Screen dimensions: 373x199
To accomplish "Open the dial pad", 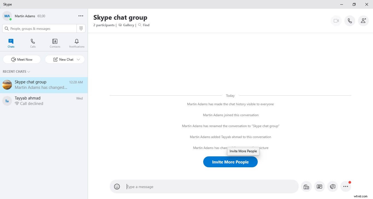I will pyautogui.click(x=81, y=28).
